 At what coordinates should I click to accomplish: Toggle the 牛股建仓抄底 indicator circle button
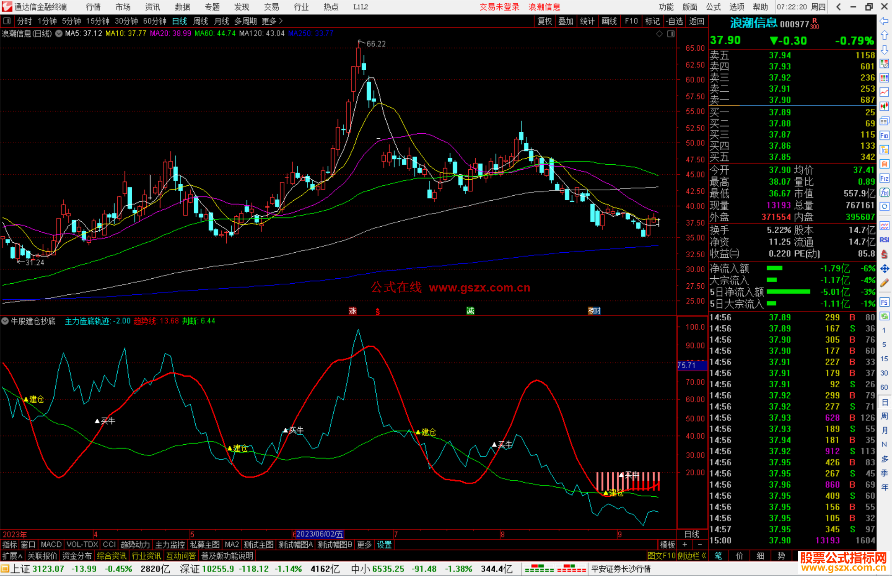(5, 321)
